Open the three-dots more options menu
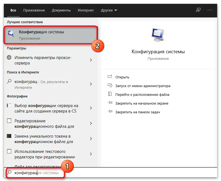The height and width of the screenshot is (181, 221). (x=209, y=10)
